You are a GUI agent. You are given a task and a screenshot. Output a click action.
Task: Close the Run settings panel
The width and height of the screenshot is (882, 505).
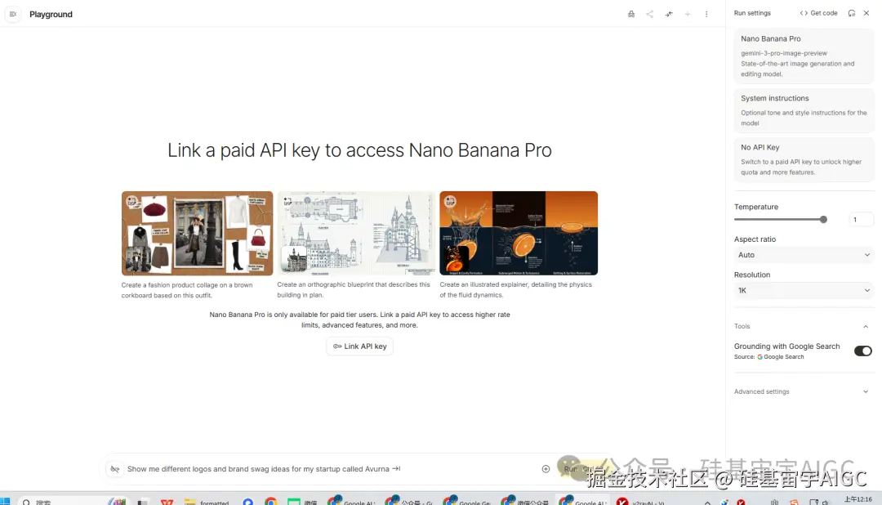[x=866, y=13]
